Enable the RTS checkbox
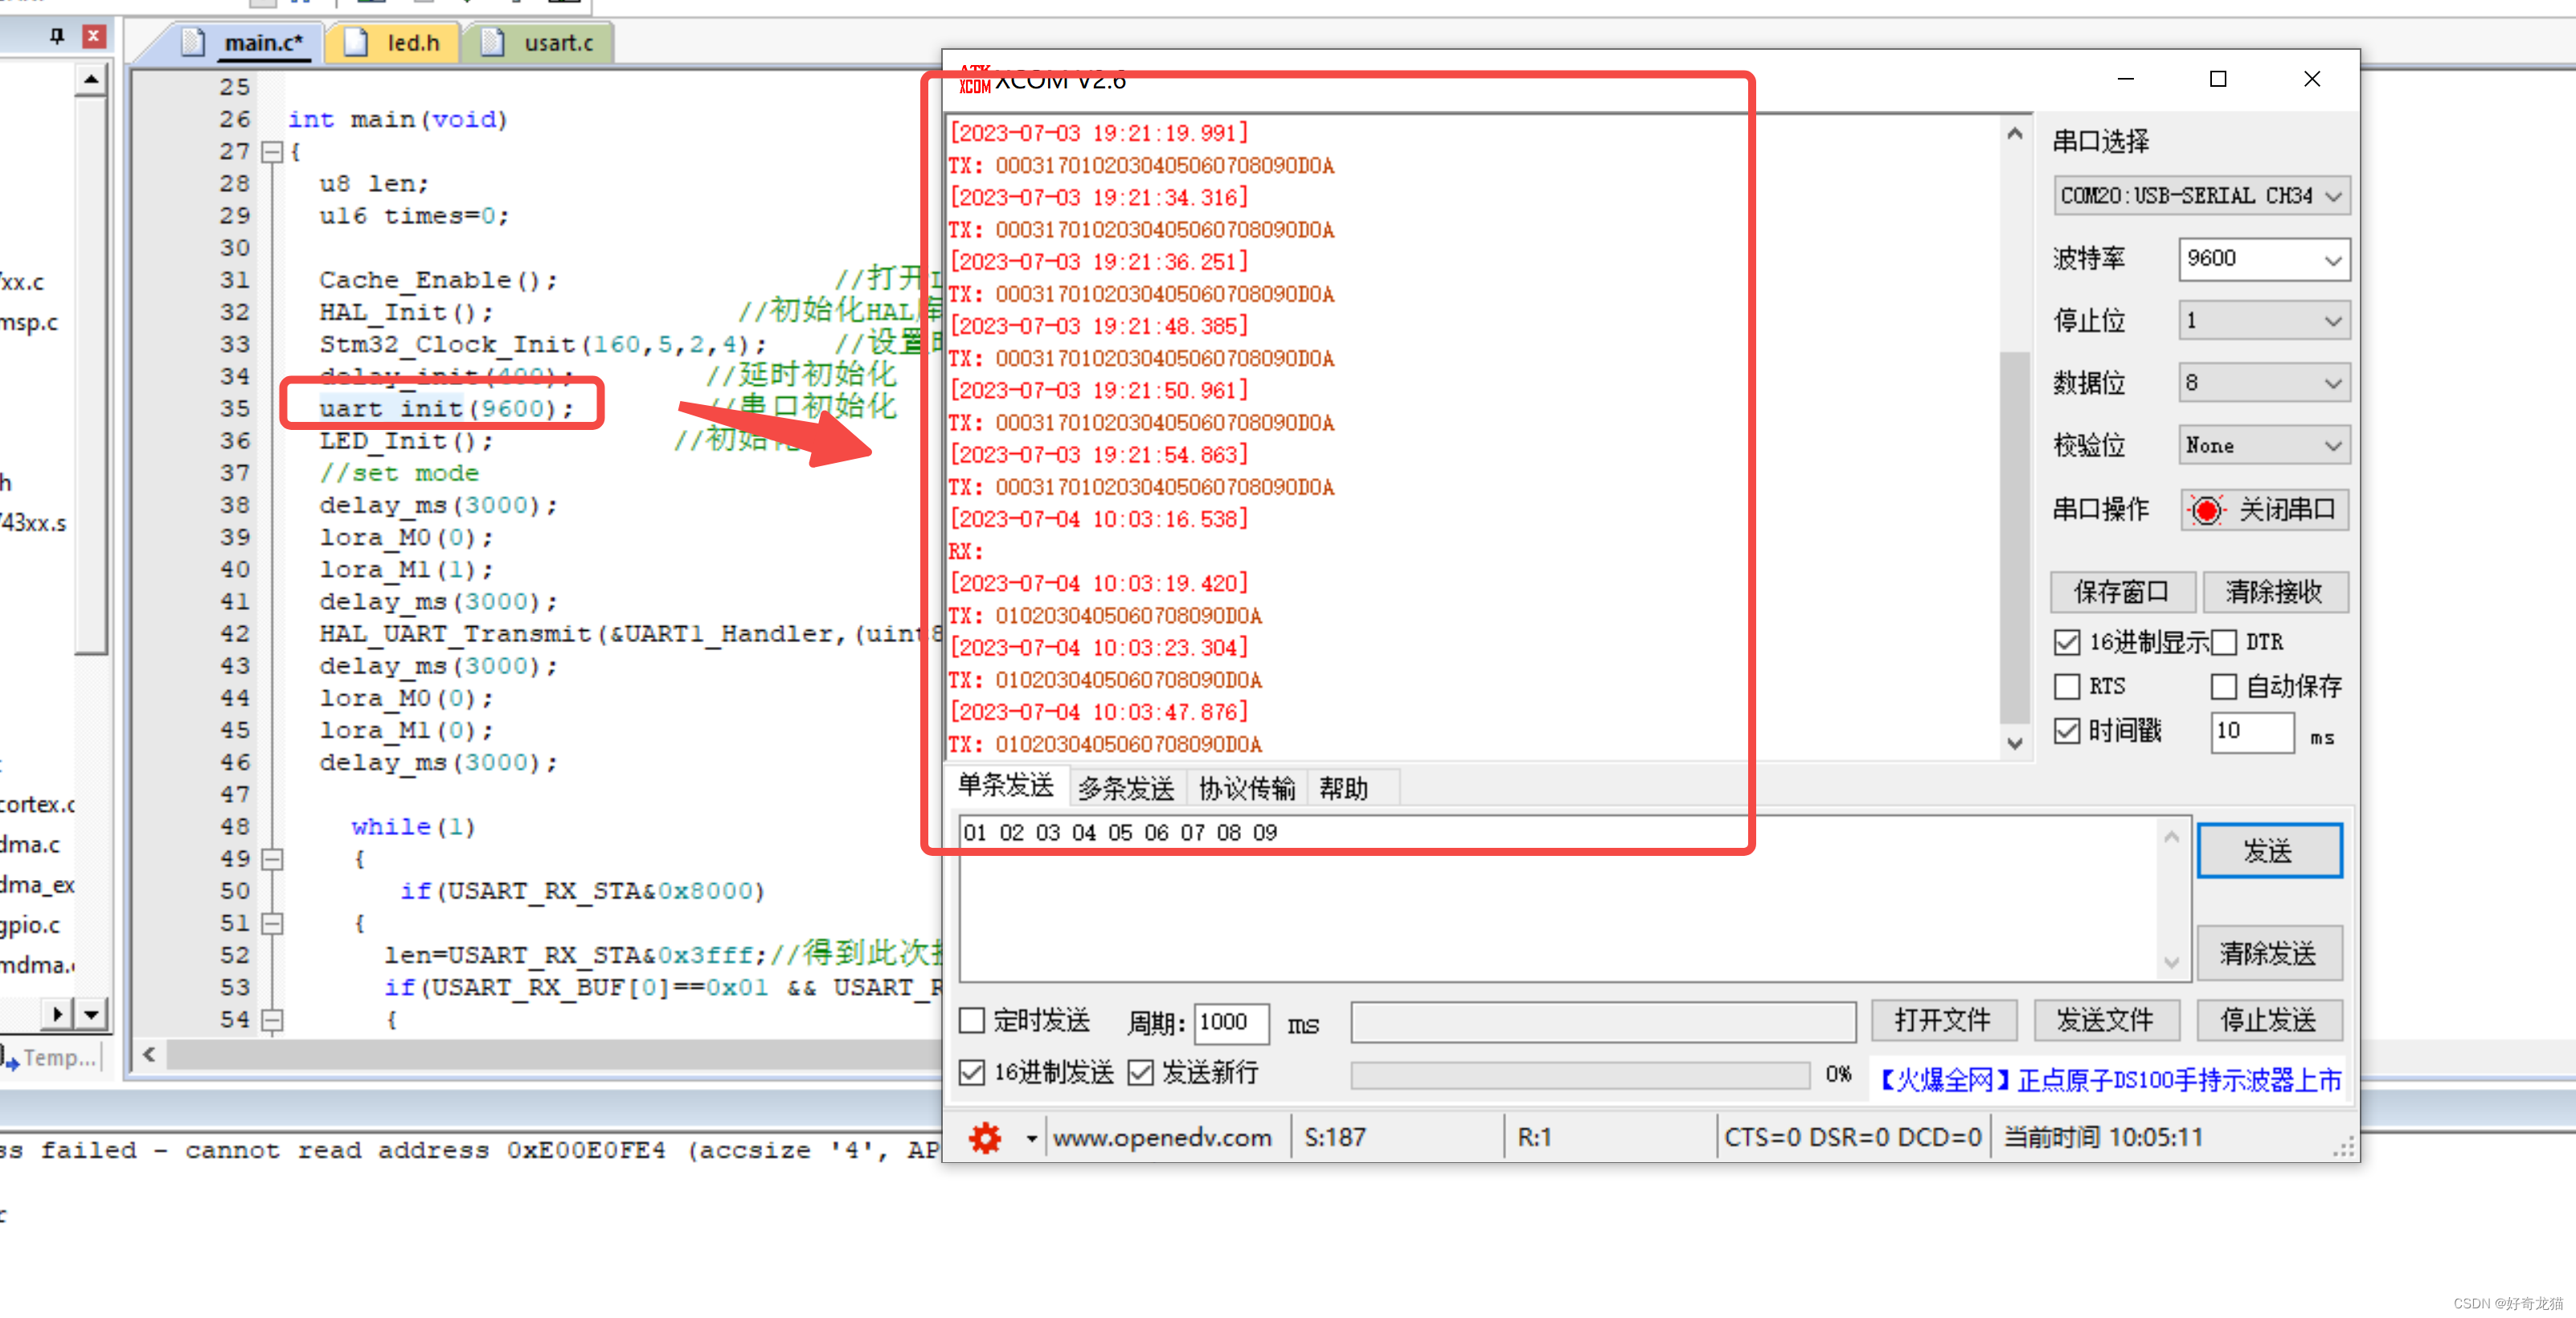The image size is (2576, 1318). [2068, 686]
